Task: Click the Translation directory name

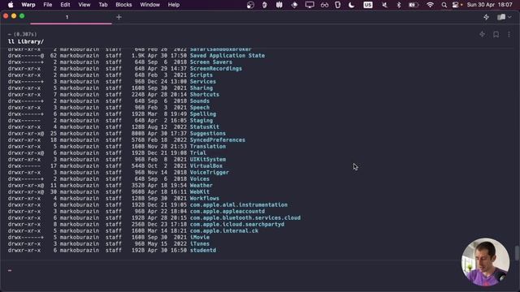Action: pyautogui.click(x=208, y=146)
